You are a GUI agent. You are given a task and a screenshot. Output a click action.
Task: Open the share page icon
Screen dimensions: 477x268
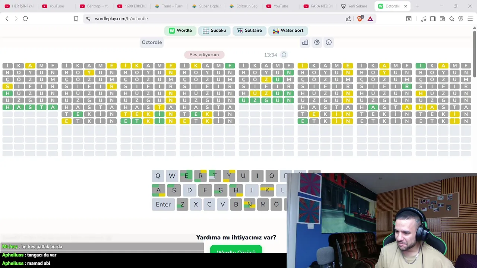[x=348, y=19]
